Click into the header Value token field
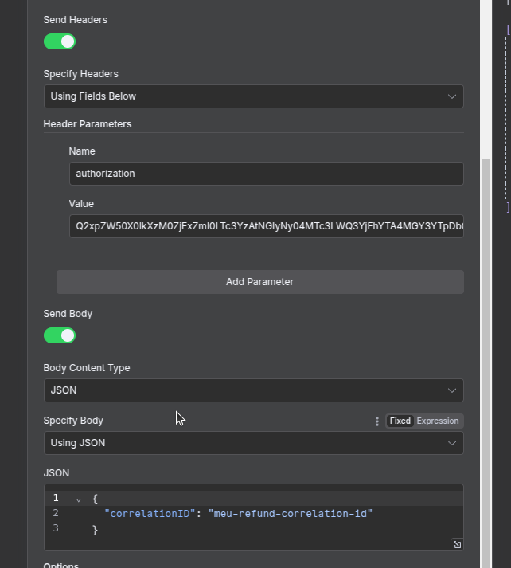 click(x=266, y=226)
